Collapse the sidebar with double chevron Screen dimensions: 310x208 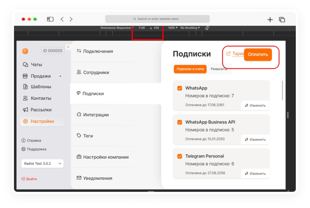tap(68, 47)
